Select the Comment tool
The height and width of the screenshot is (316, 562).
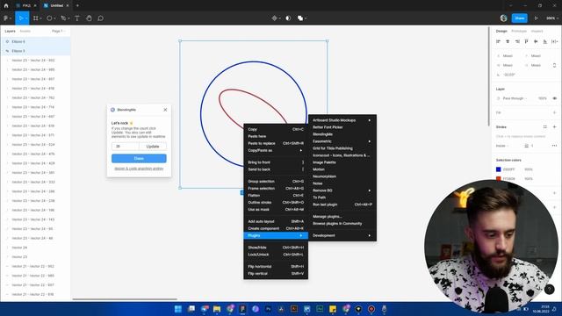pyautogui.click(x=101, y=18)
